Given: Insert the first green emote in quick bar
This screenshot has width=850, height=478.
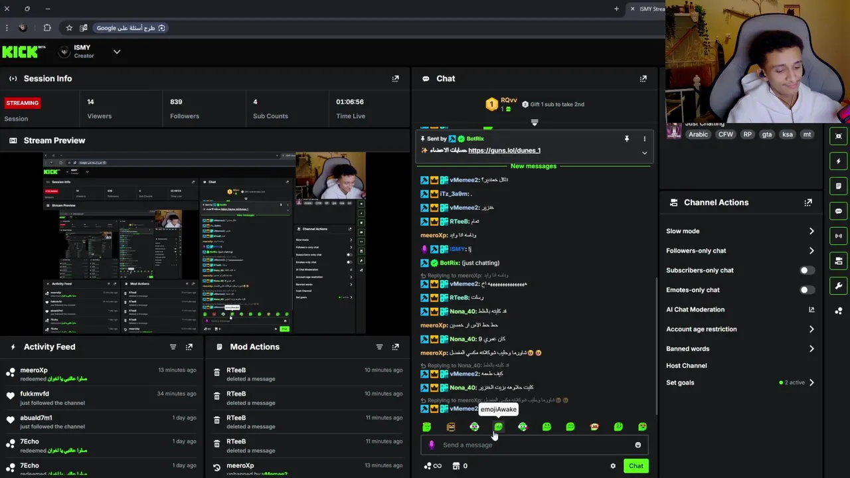Looking at the screenshot, I should pyautogui.click(x=427, y=427).
